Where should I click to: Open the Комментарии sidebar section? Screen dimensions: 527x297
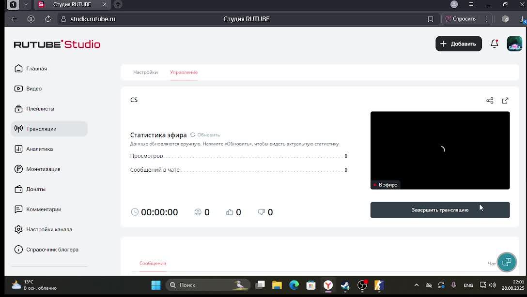pos(38,209)
